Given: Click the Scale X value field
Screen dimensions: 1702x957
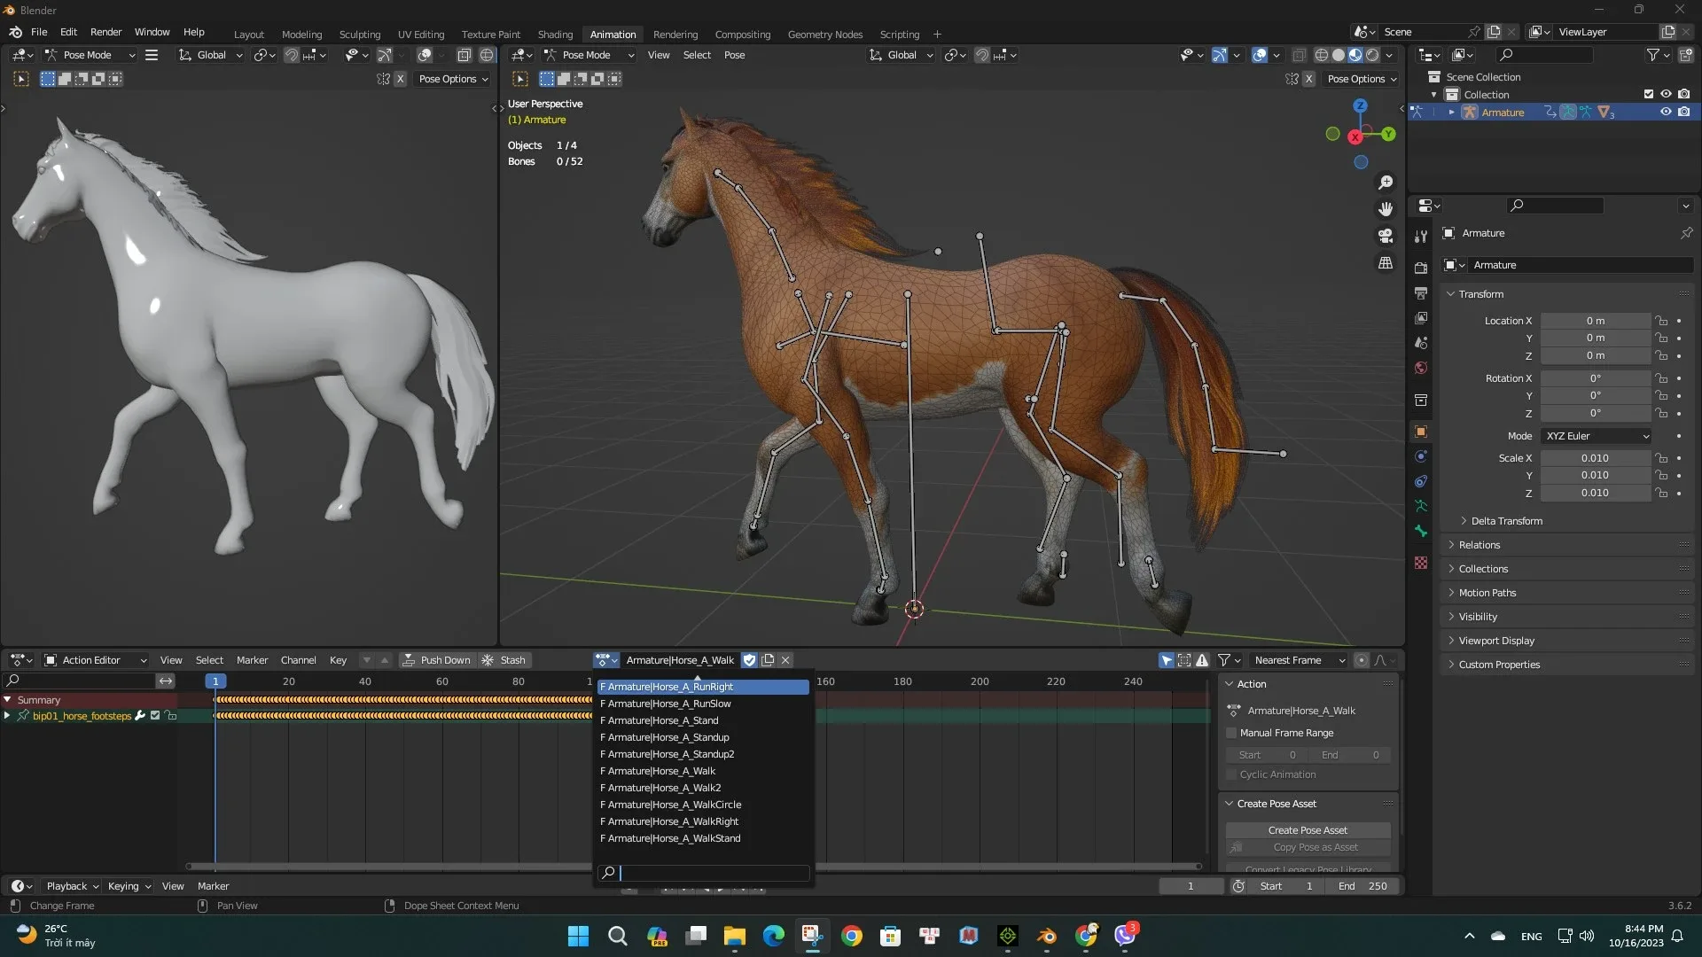Looking at the screenshot, I should [1595, 458].
